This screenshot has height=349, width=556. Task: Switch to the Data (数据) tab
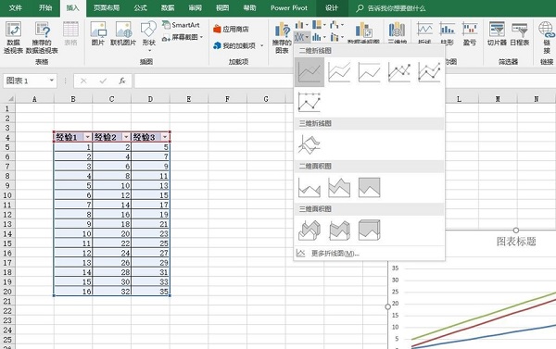tap(168, 8)
